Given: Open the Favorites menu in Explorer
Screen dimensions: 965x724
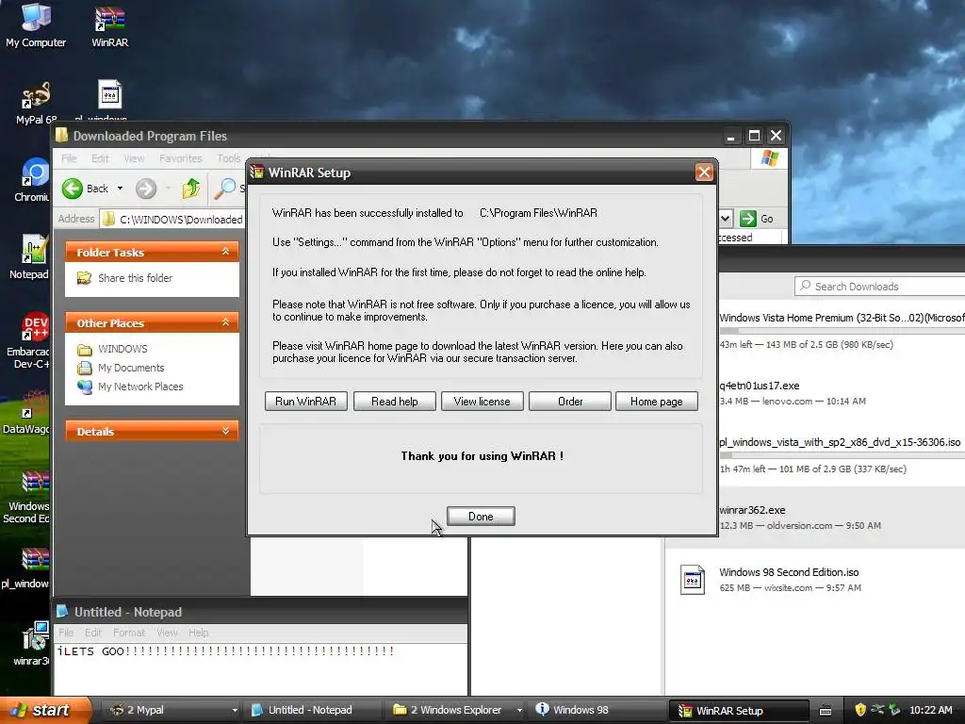Looking at the screenshot, I should 180,158.
